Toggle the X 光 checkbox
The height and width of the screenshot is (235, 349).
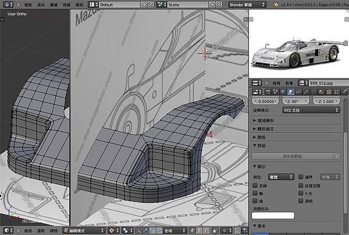[301, 193]
